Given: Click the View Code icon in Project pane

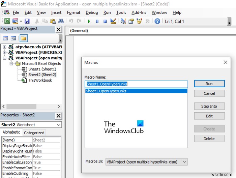Looking at the screenshot, I should point(5,38).
